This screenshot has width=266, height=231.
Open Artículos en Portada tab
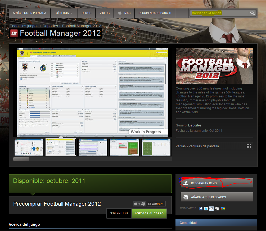(x=30, y=13)
